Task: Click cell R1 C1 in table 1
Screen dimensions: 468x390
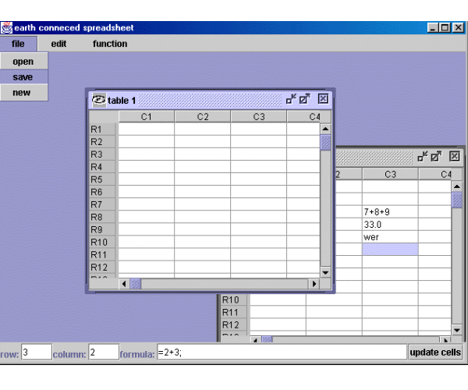Action: [x=147, y=129]
